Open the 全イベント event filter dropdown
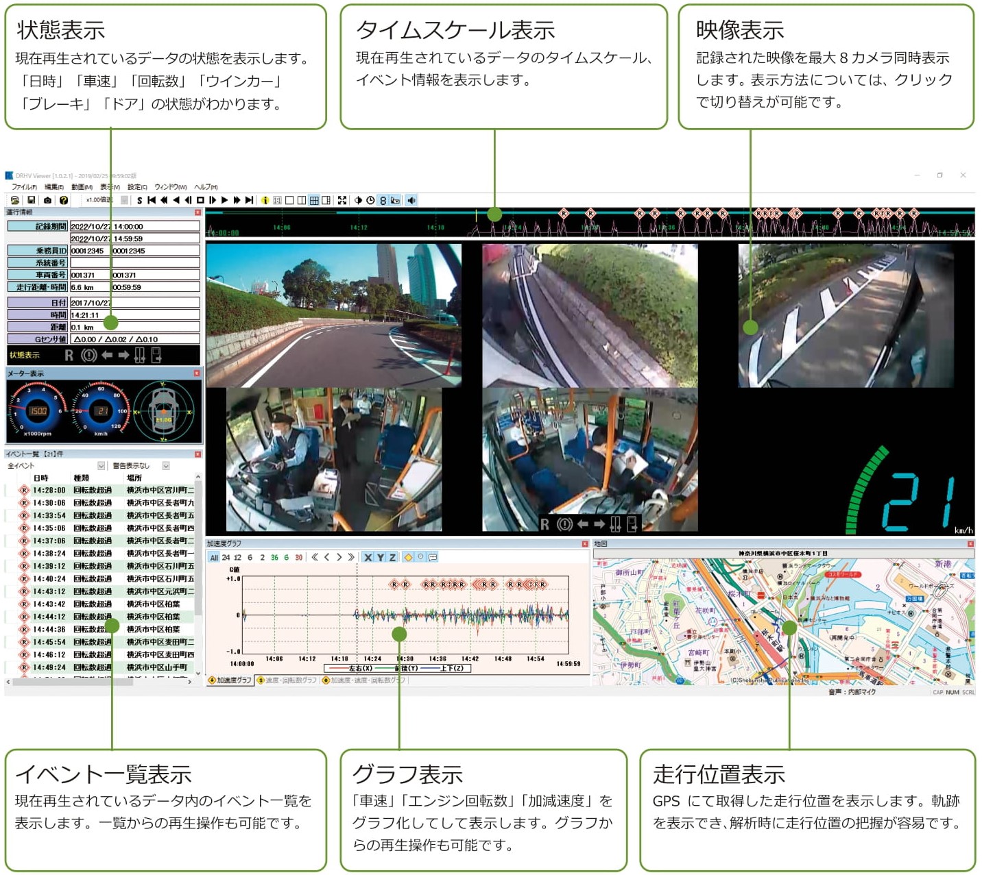Image resolution: width=982 pixels, height=875 pixels. (101, 466)
